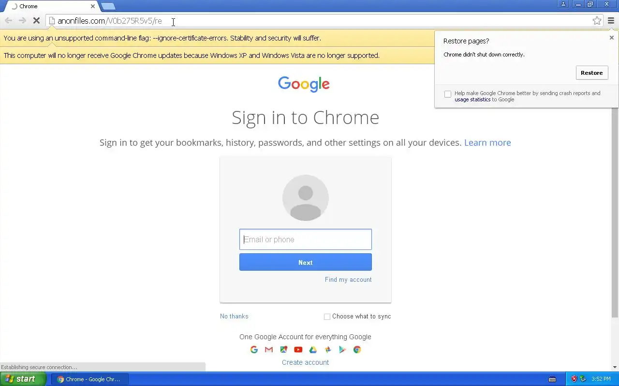Select the Chrome tab

[51, 6]
